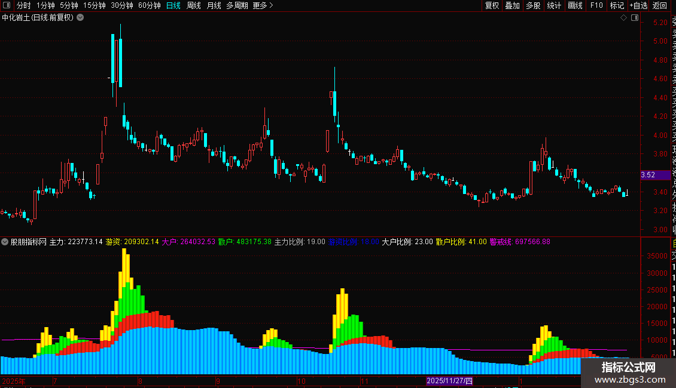676x388 pixels.
Task: Open F10 company information
Action: tap(596, 5)
